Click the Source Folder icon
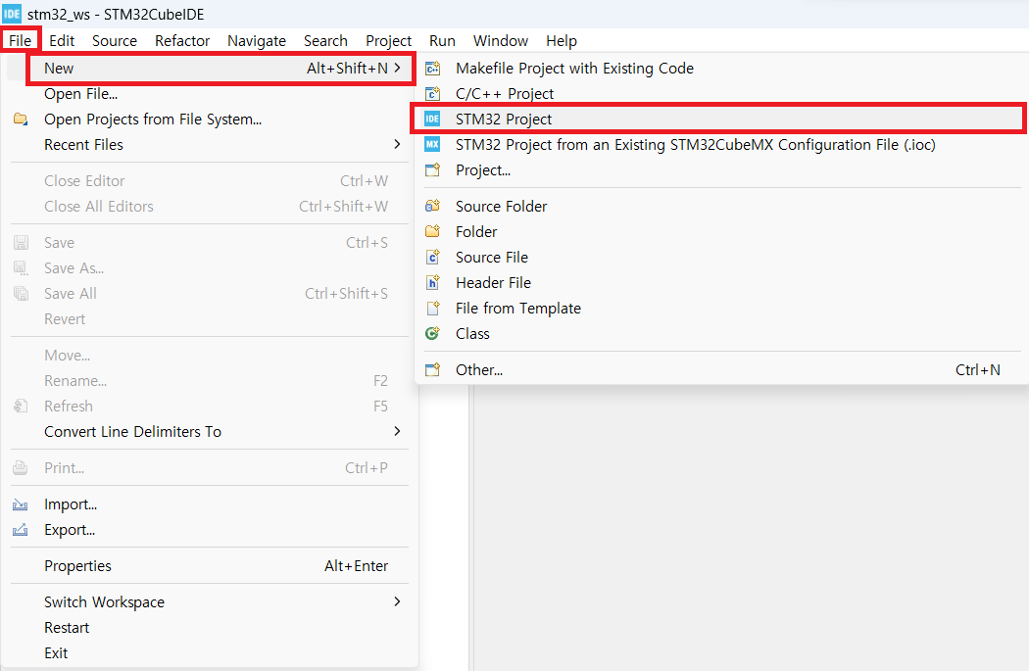The width and height of the screenshot is (1029, 671). click(x=432, y=206)
